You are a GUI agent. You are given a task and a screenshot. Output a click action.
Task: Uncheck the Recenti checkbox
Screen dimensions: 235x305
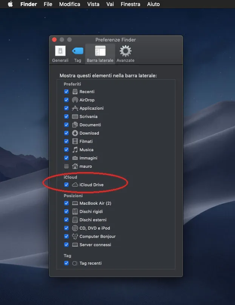tap(66, 92)
